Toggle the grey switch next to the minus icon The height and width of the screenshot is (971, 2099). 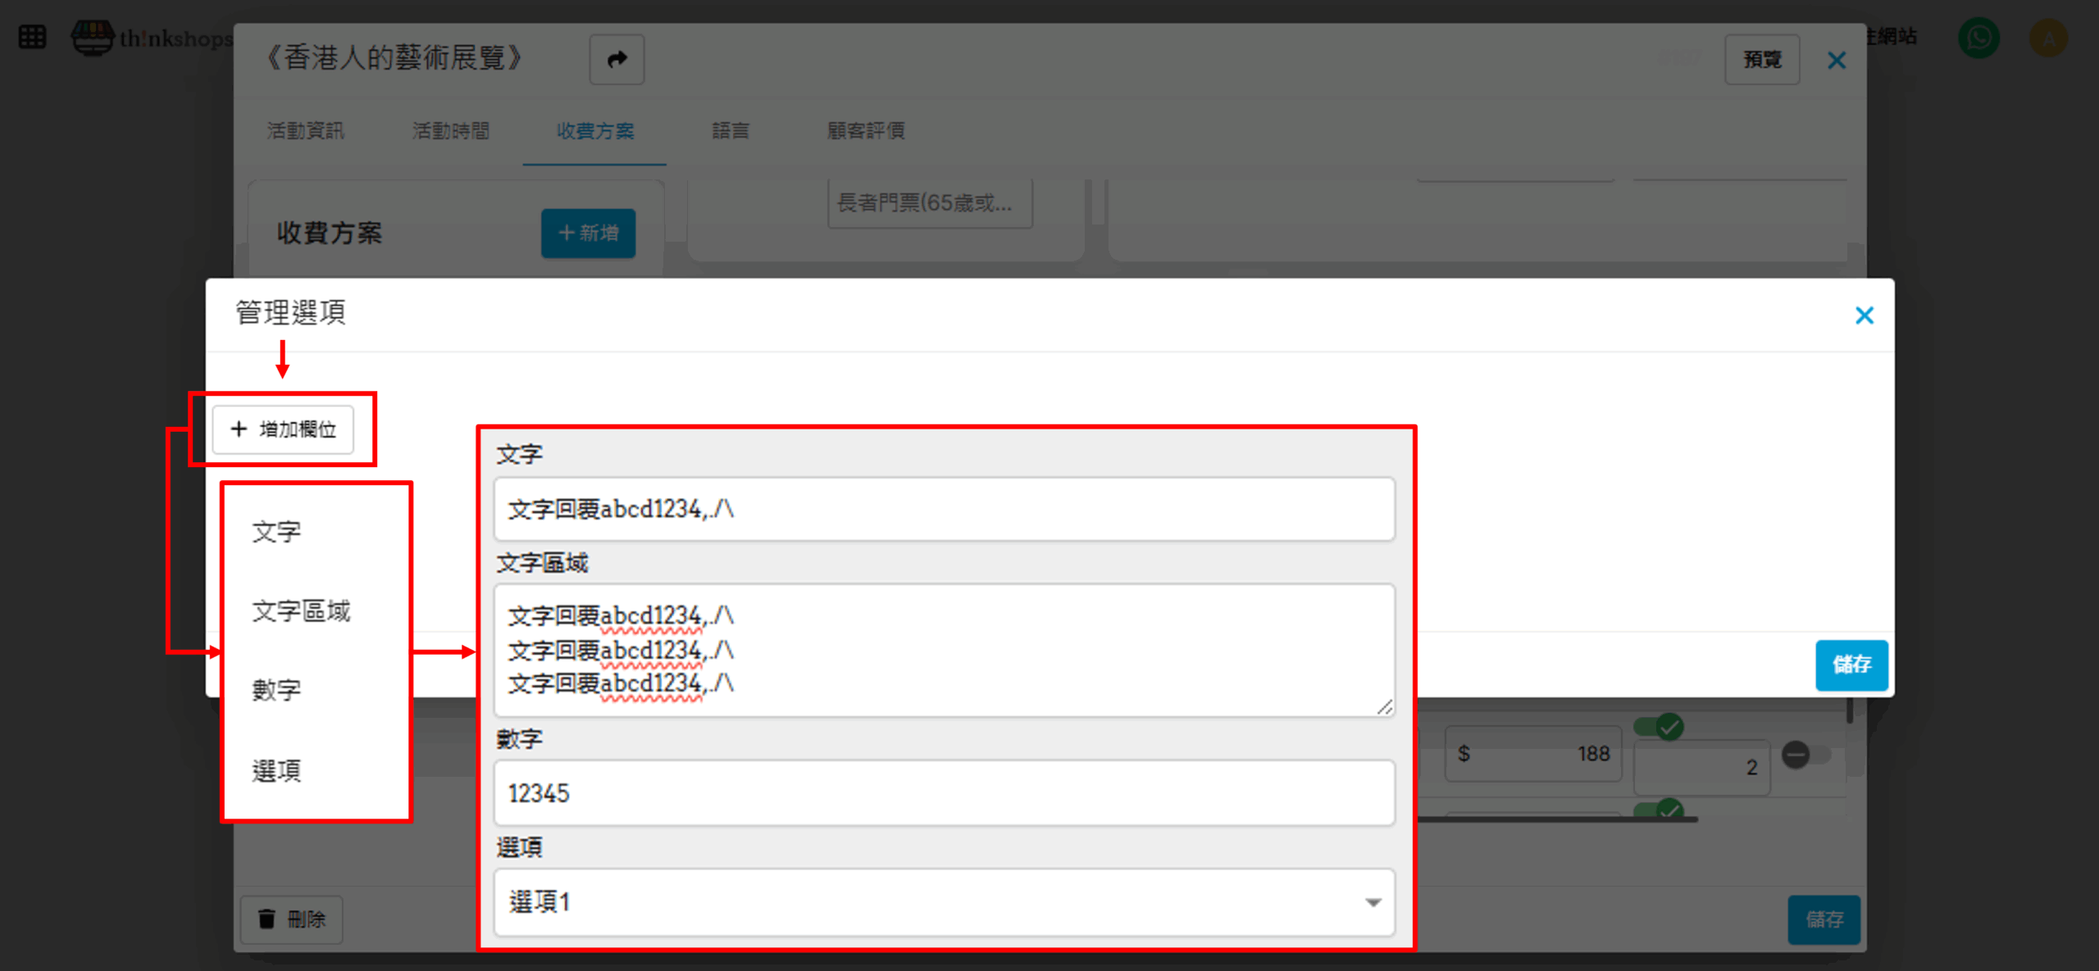coord(1819,754)
